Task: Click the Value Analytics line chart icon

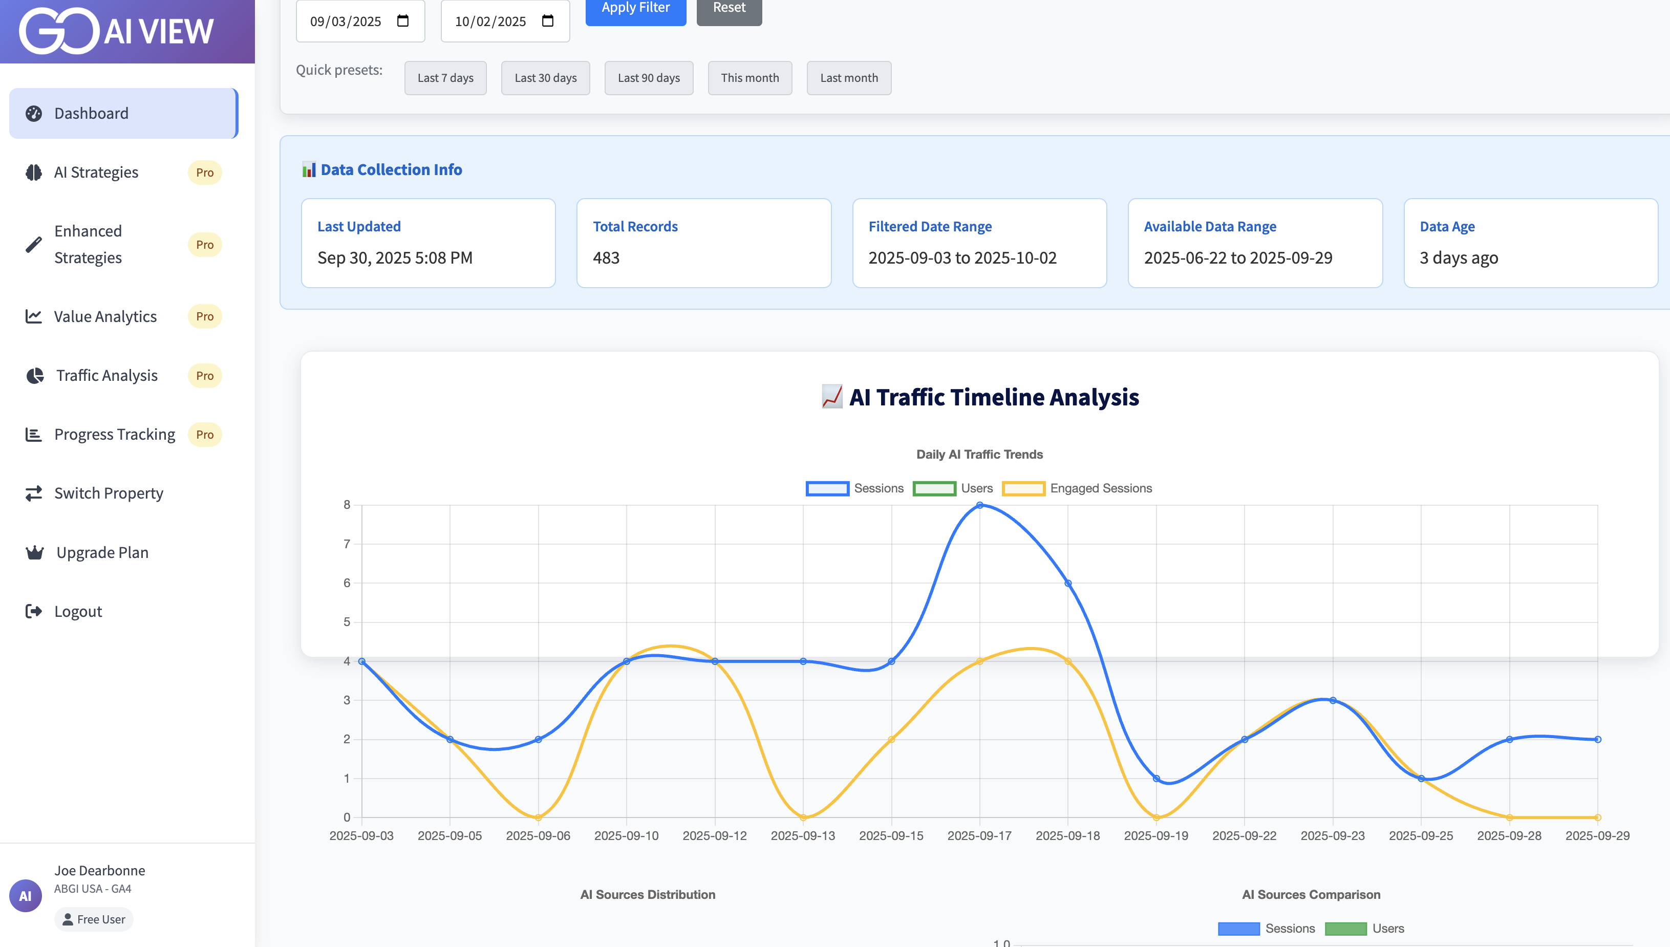Action: pos(34,317)
